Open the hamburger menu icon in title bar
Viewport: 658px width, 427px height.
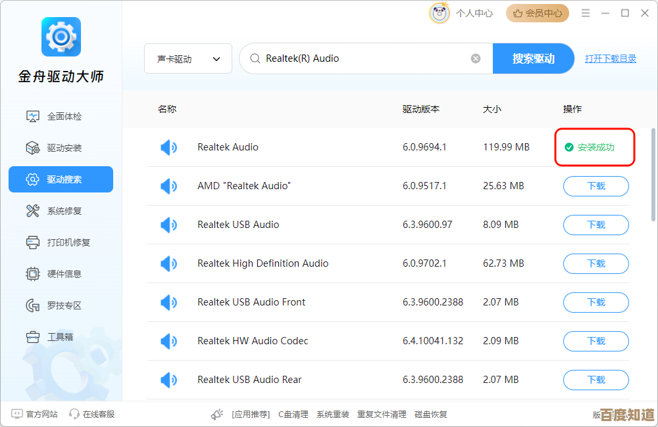point(585,13)
